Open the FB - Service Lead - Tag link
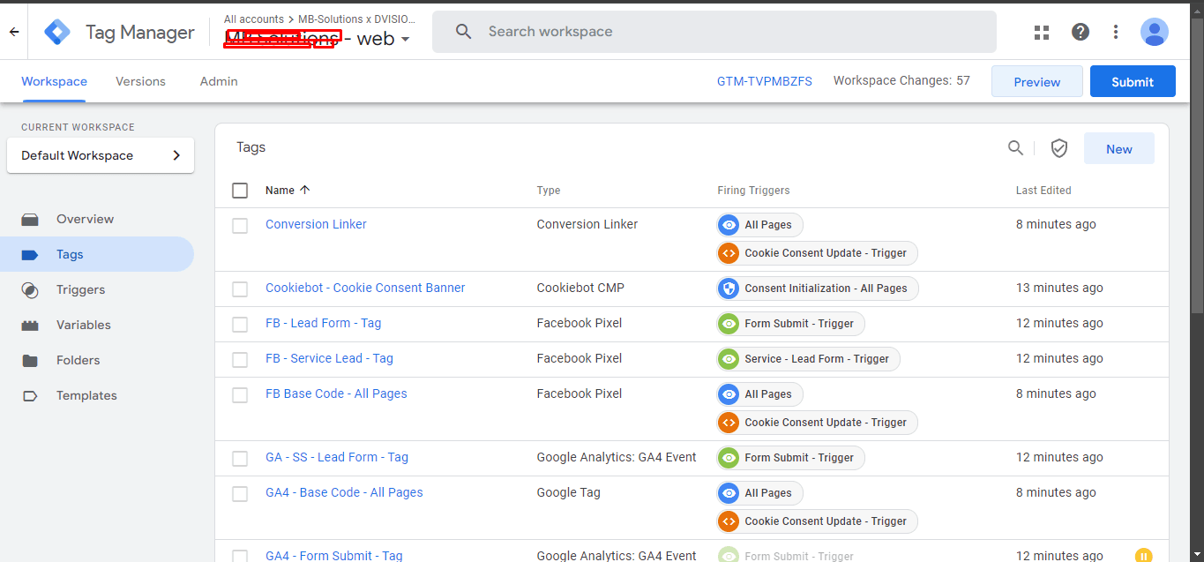The height and width of the screenshot is (562, 1204). point(329,358)
